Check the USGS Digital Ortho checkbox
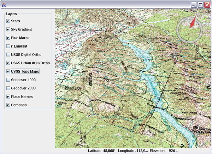This screenshot has width=212, height=154. click(8, 55)
